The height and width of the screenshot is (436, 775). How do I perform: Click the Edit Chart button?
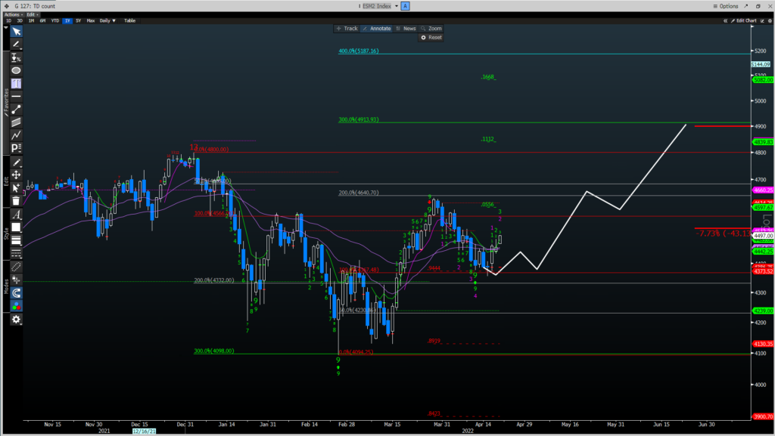(x=744, y=20)
